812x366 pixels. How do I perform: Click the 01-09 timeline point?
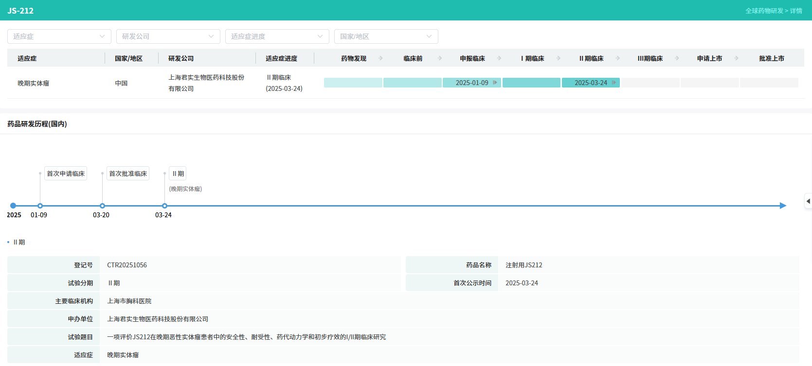[40, 206]
